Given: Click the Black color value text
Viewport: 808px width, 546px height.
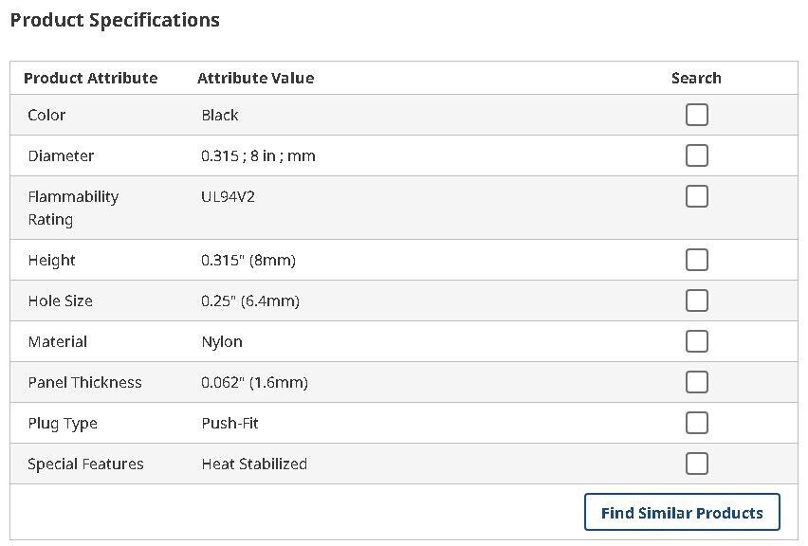Looking at the screenshot, I should (x=220, y=115).
